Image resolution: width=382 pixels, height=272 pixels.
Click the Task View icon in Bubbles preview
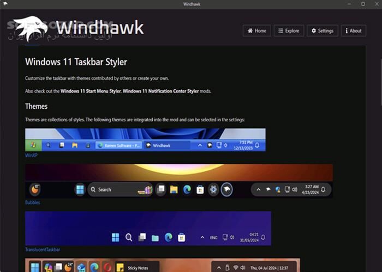coord(161,189)
